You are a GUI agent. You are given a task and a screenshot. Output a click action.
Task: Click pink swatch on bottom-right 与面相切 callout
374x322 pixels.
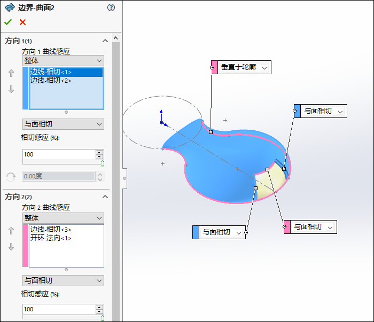287,227
